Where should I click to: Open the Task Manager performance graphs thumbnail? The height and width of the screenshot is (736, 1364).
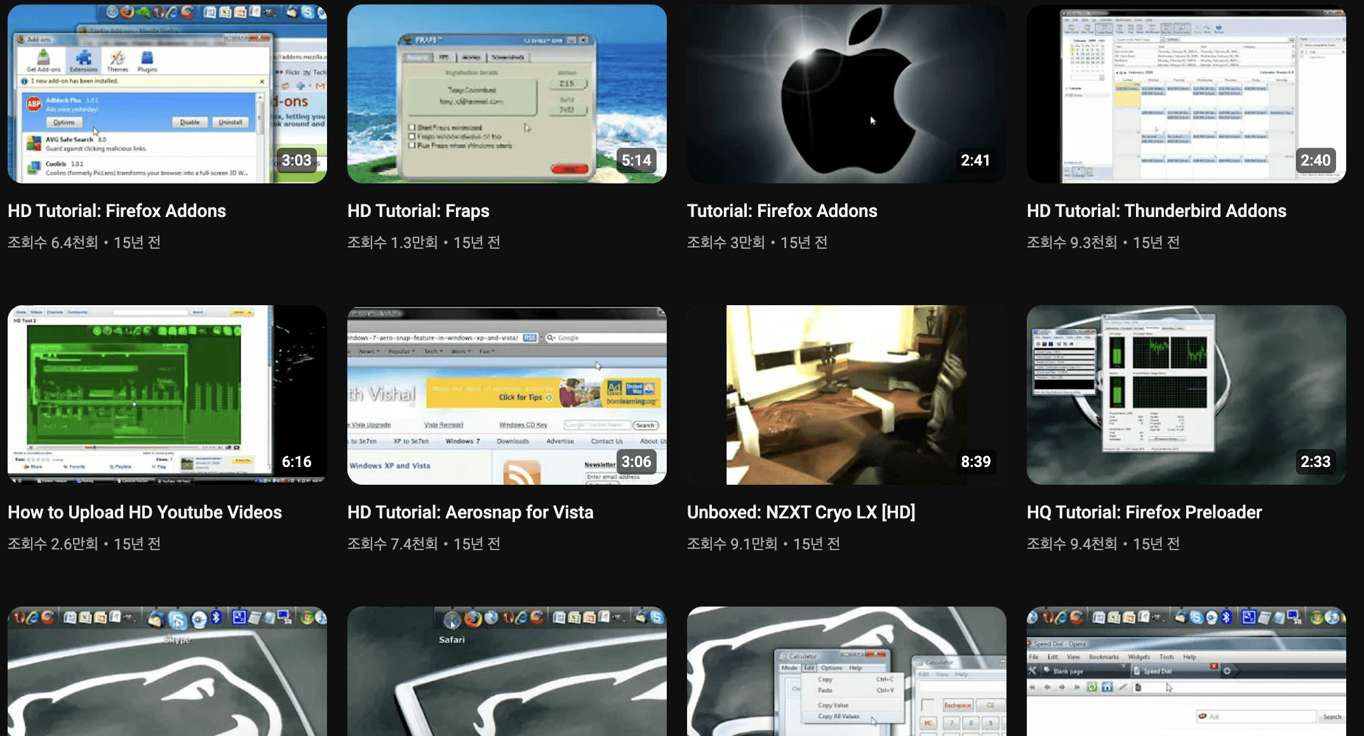(1186, 395)
